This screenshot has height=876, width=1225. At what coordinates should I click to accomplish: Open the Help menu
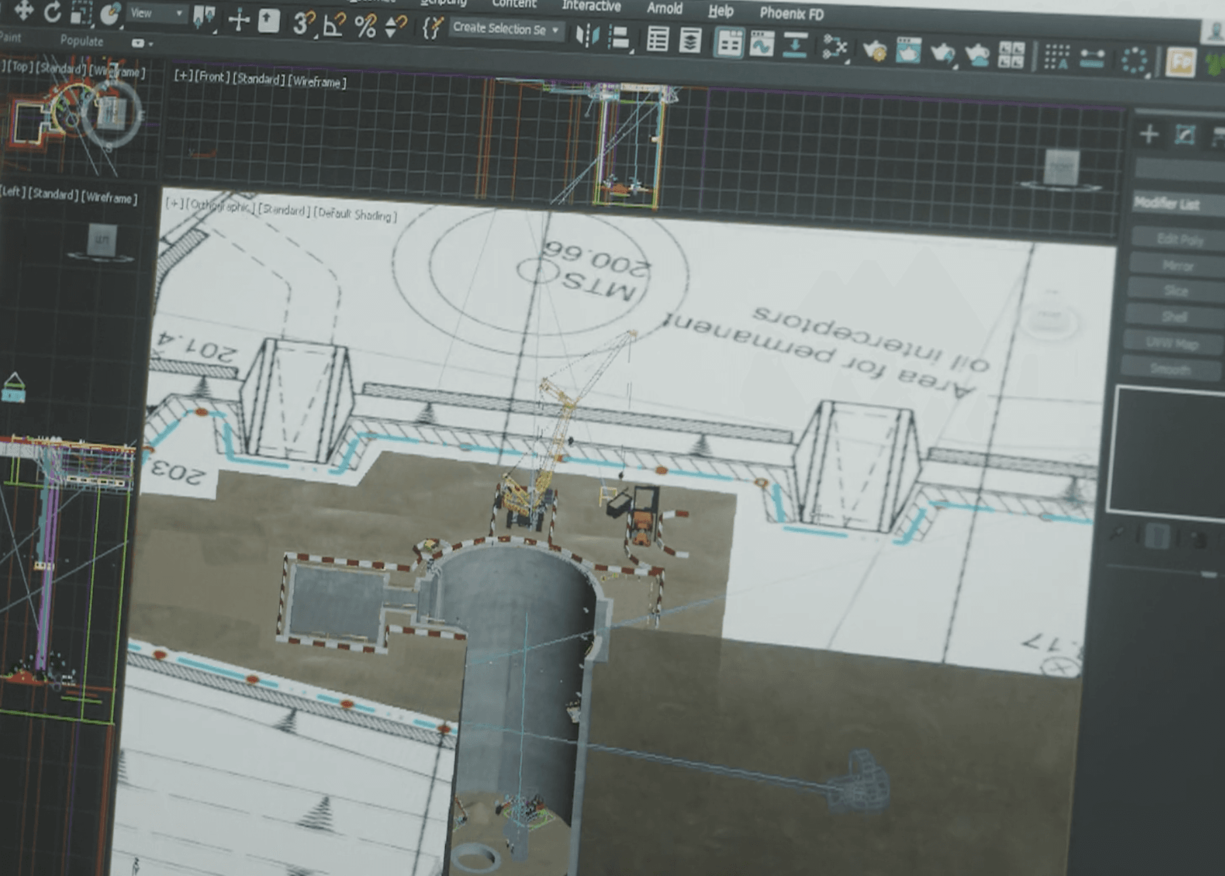pyautogui.click(x=721, y=11)
